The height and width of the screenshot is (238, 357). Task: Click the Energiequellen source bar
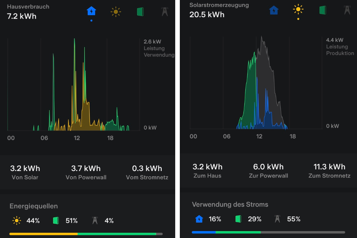[x=86, y=234]
